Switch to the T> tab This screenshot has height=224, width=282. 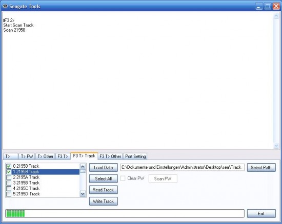click(11, 156)
